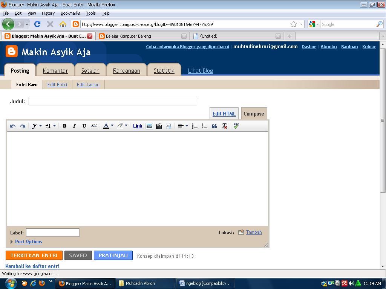Open the History menu
Screen dimensions: 386x289
pyautogui.click(x=48, y=13)
